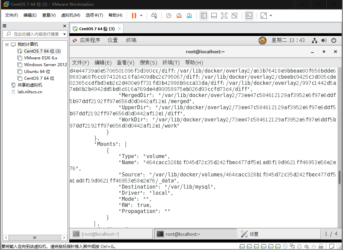This screenshot has height=250, width=343.
Task: Click the power icon in GNOME bar
Action: tap(334, 40)
